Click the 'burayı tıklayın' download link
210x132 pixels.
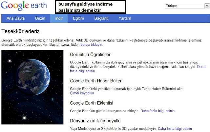[92, 44]
